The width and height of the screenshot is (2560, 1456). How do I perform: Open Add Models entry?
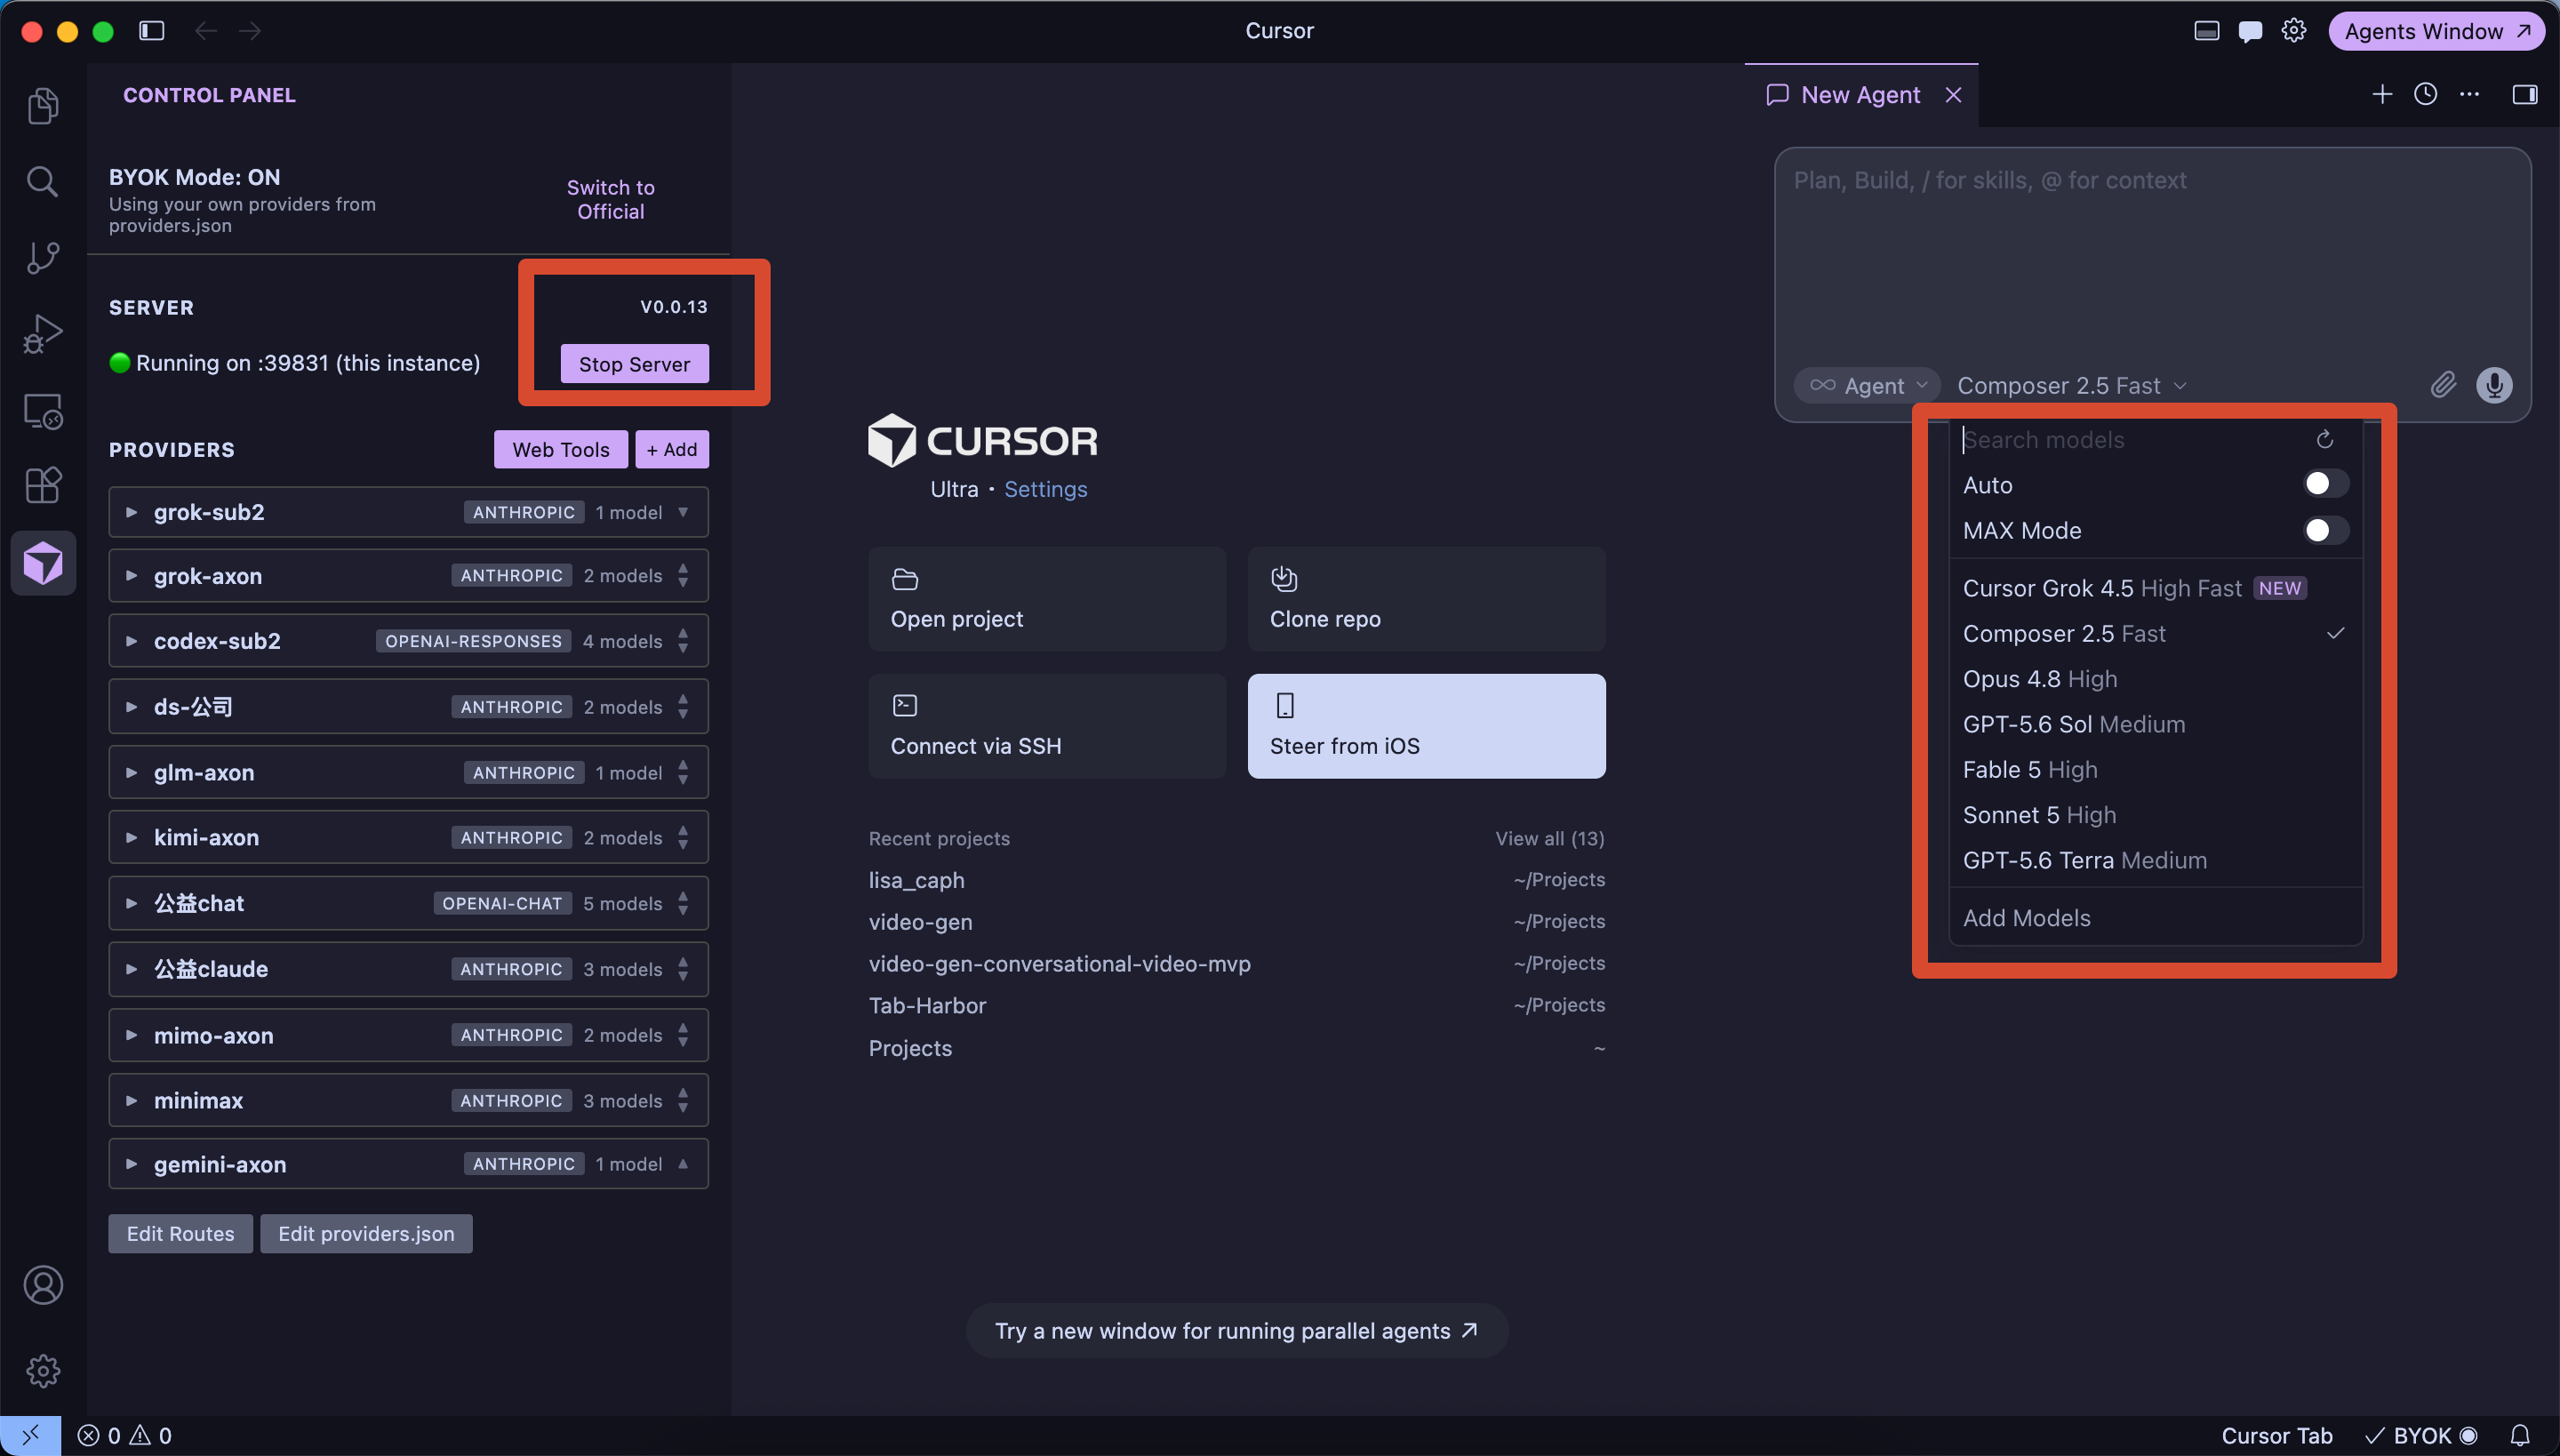[2155, 917]
